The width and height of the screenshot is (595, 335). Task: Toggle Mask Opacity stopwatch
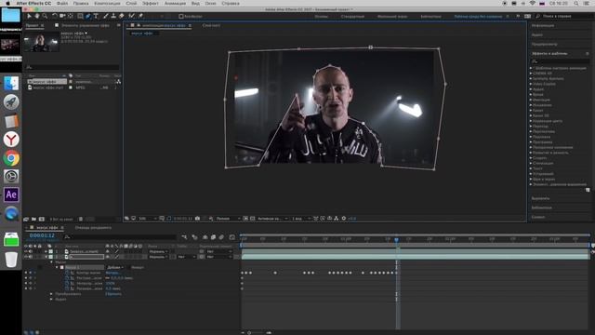coord(67,283)
